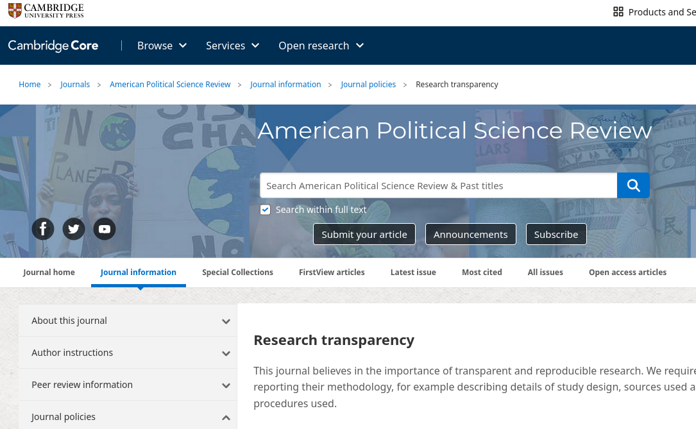The height and width of the screenshot is (429, 696).
Task: Click the Submit your article button
Action: click(364, 234)
